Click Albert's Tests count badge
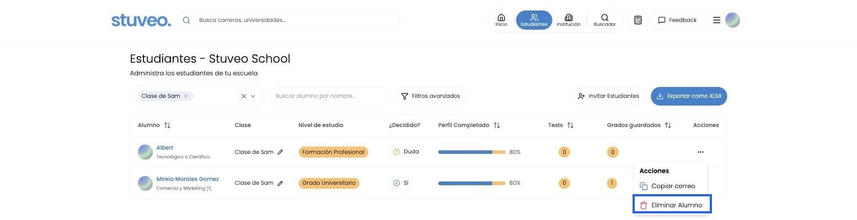This screenshot has width=857, height=220. 564,152
